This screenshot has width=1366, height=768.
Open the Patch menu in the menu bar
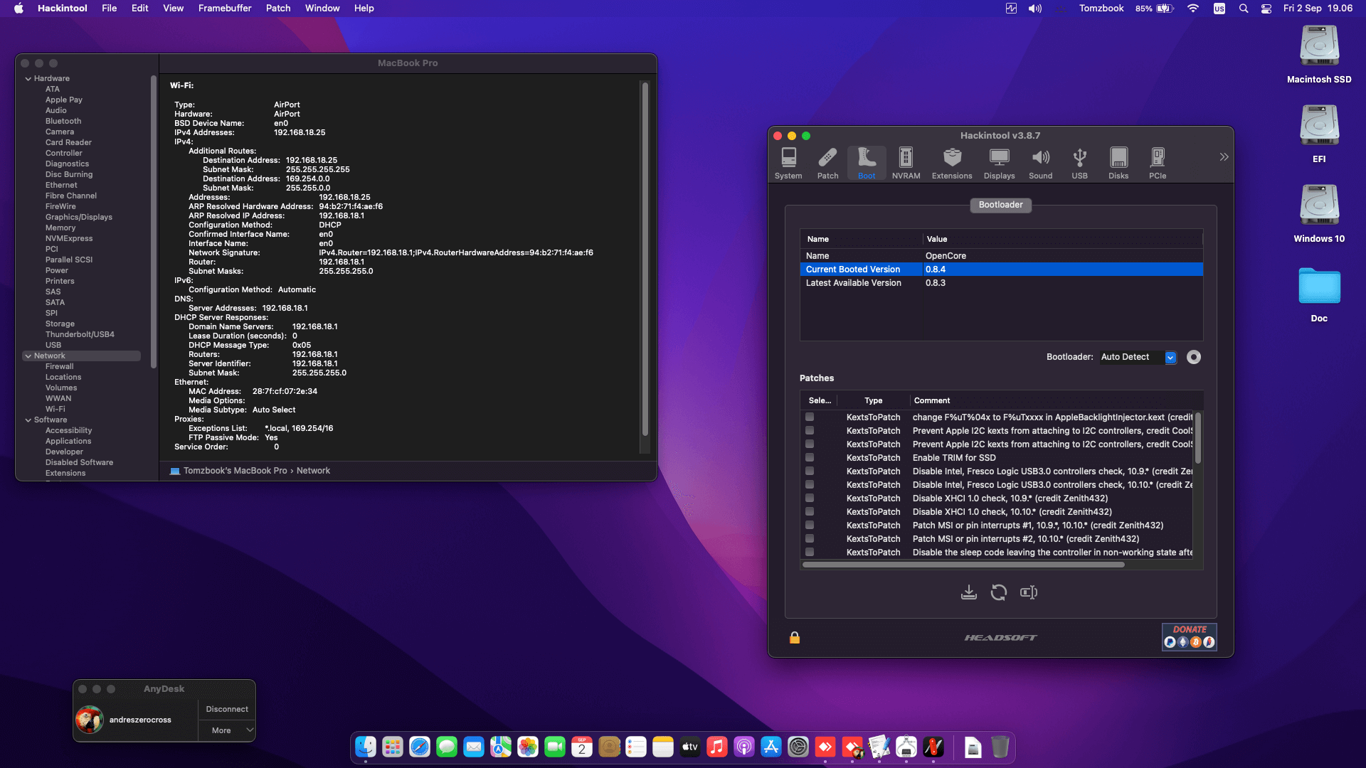click(278, 9)
